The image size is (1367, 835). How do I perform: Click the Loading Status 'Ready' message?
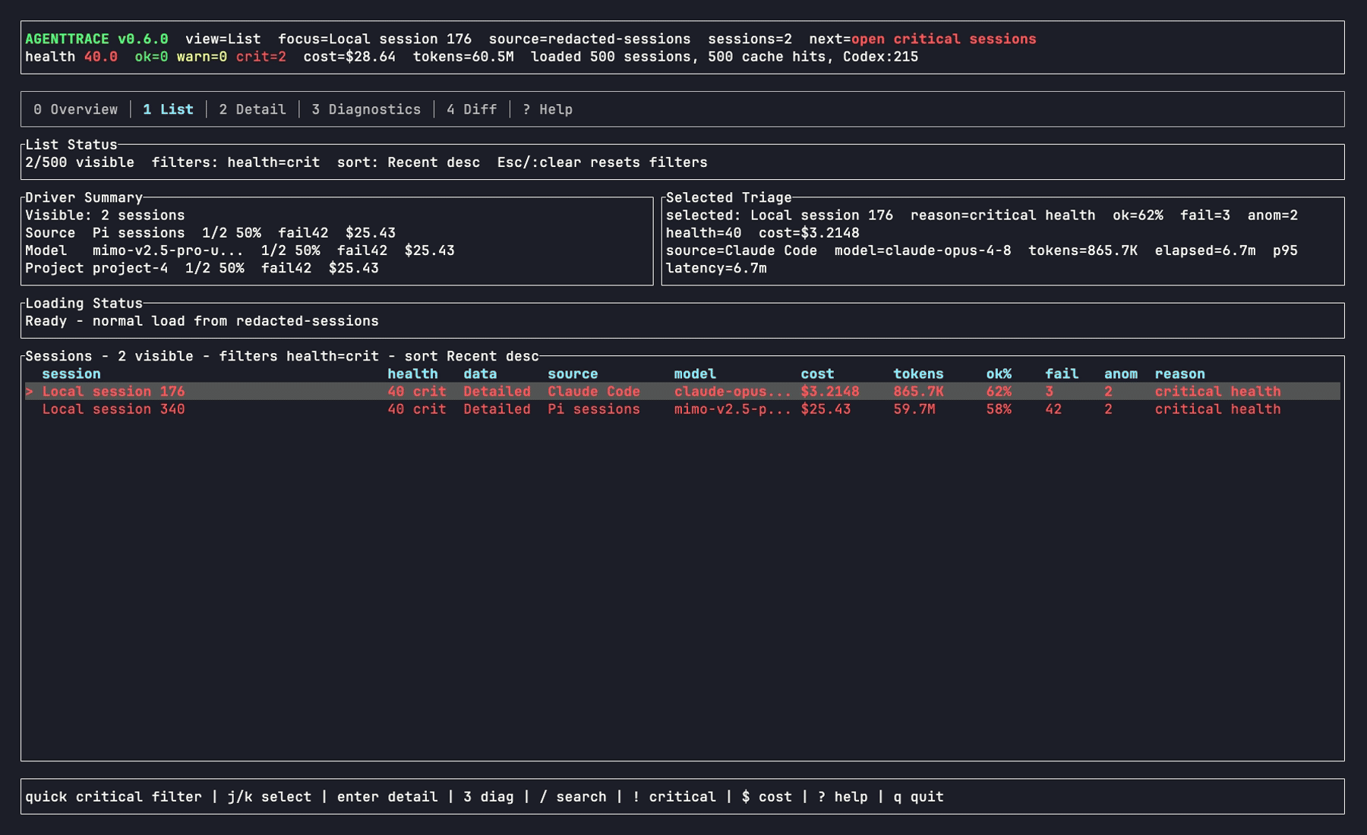(202, 321)
